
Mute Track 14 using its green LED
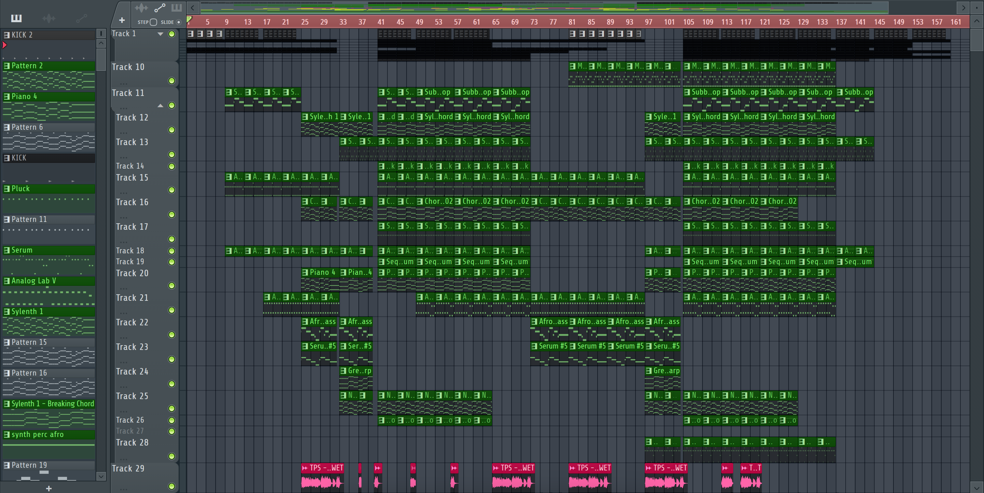click(x=172, y=166)
